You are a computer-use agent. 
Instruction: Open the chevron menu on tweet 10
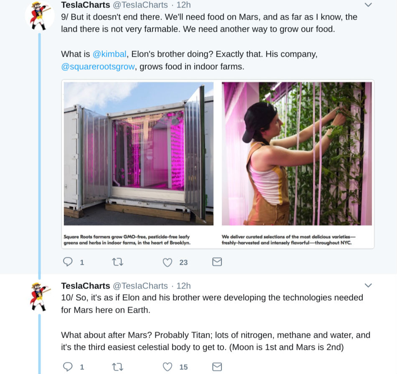[368, 285]
